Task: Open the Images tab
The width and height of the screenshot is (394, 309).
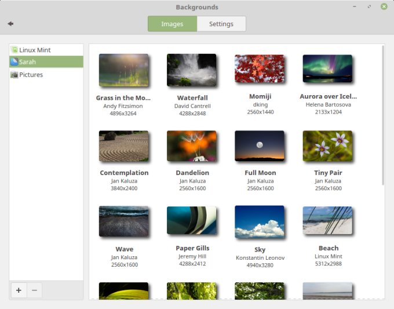Action: point(172,24)
